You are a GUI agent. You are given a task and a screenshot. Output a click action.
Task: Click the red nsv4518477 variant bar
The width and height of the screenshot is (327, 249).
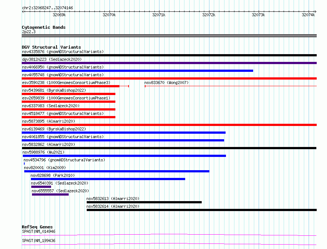68,117
